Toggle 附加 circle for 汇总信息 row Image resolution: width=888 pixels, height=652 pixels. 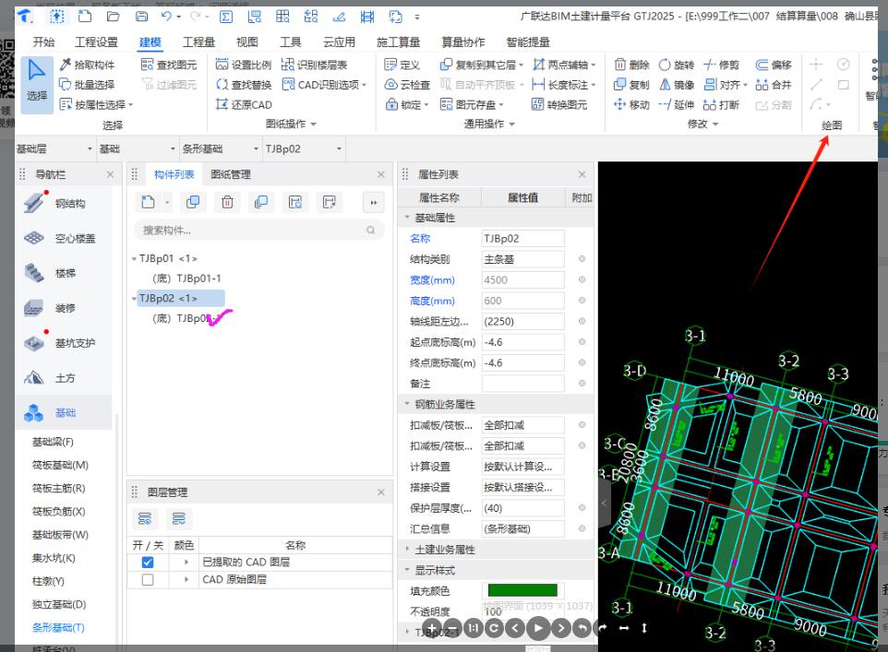point(582,528)
